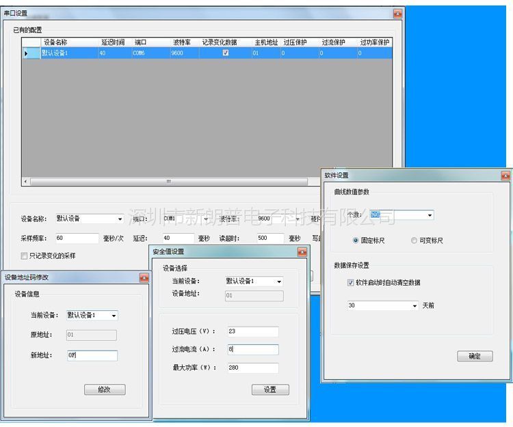
Task: Open the 个数 dropdown in 软件设置
Action: coord(430,215)
